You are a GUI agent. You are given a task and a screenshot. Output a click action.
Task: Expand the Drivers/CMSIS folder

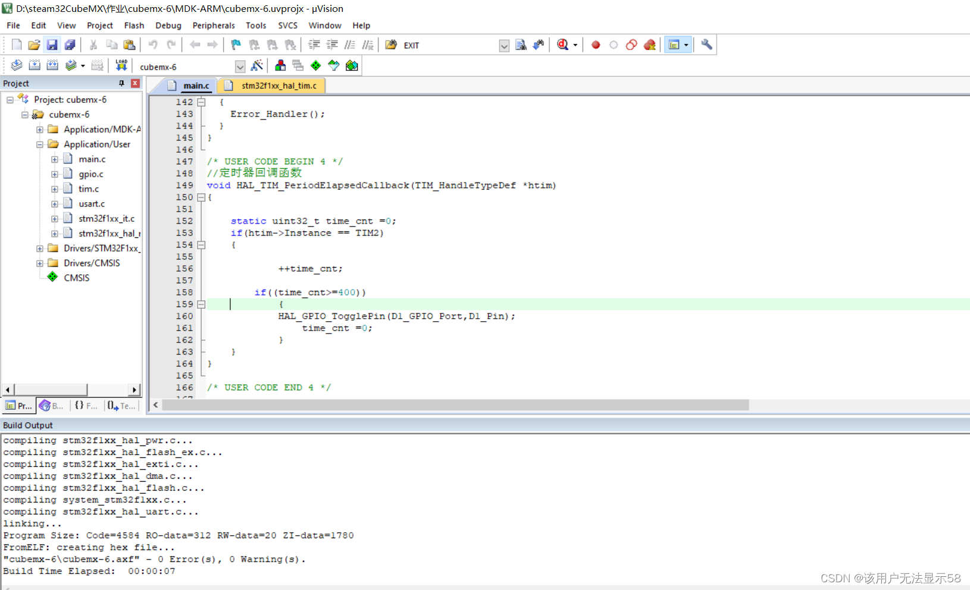[x=40, y=263]
